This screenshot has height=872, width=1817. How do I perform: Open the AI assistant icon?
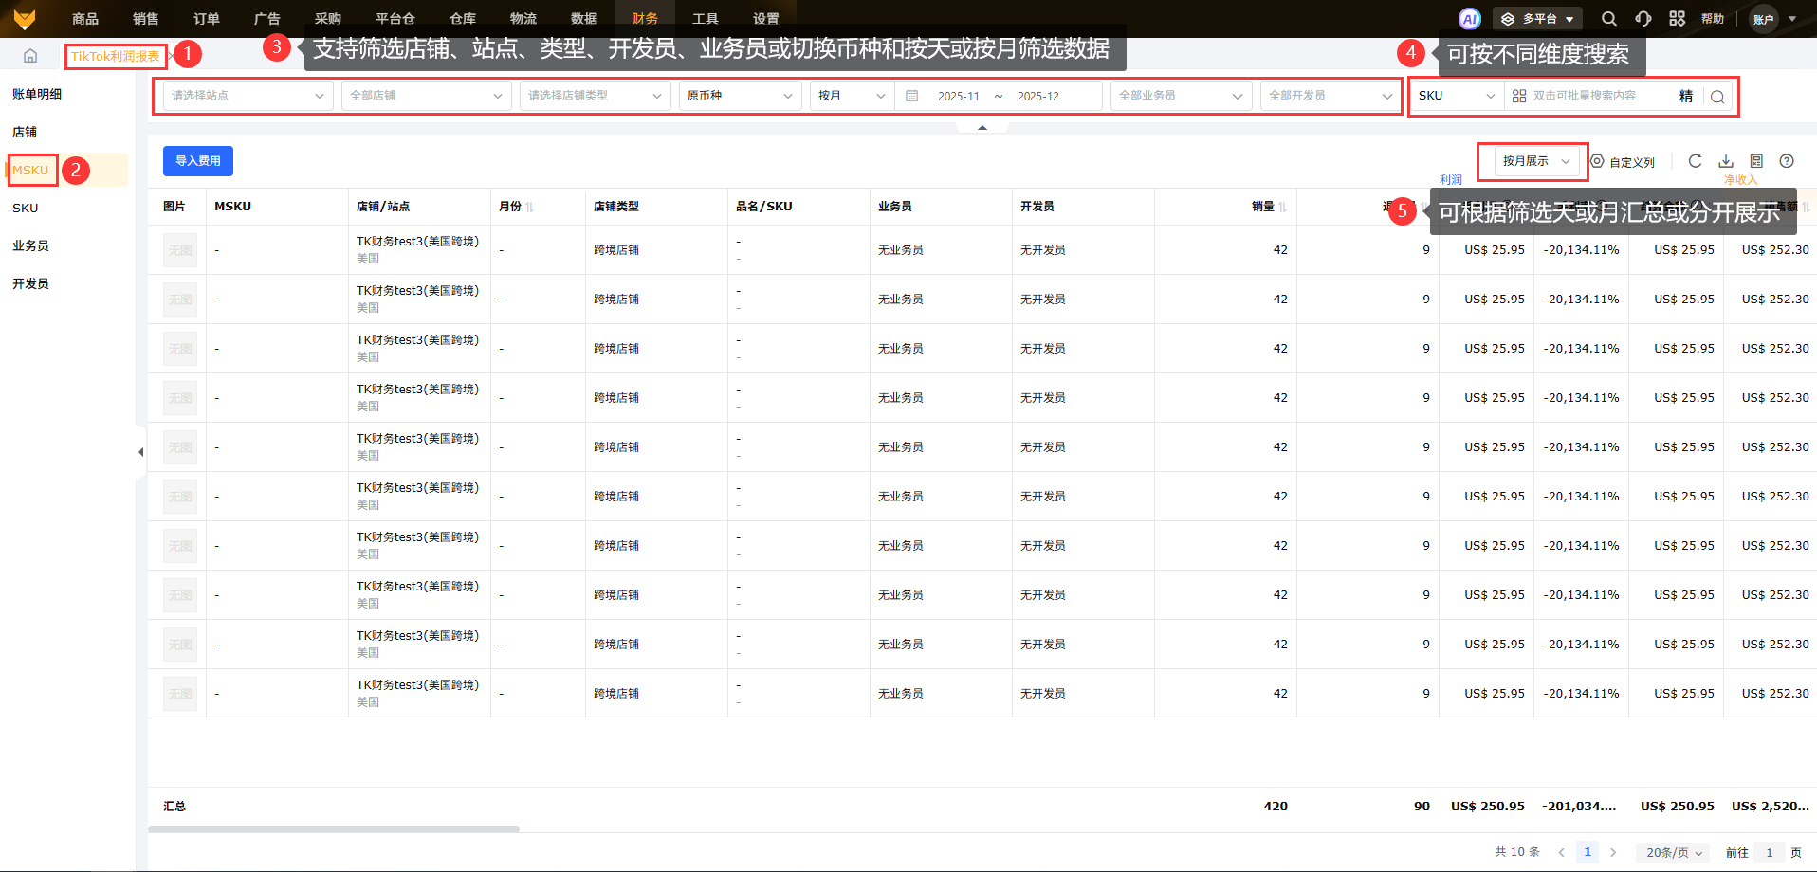[x=1469, y=19]
